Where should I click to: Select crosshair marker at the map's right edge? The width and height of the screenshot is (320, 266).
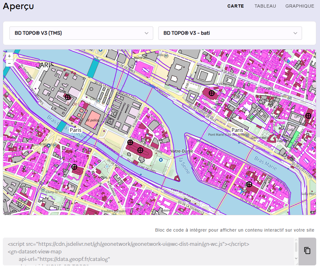pyautogui.click(x=308, y=116)
